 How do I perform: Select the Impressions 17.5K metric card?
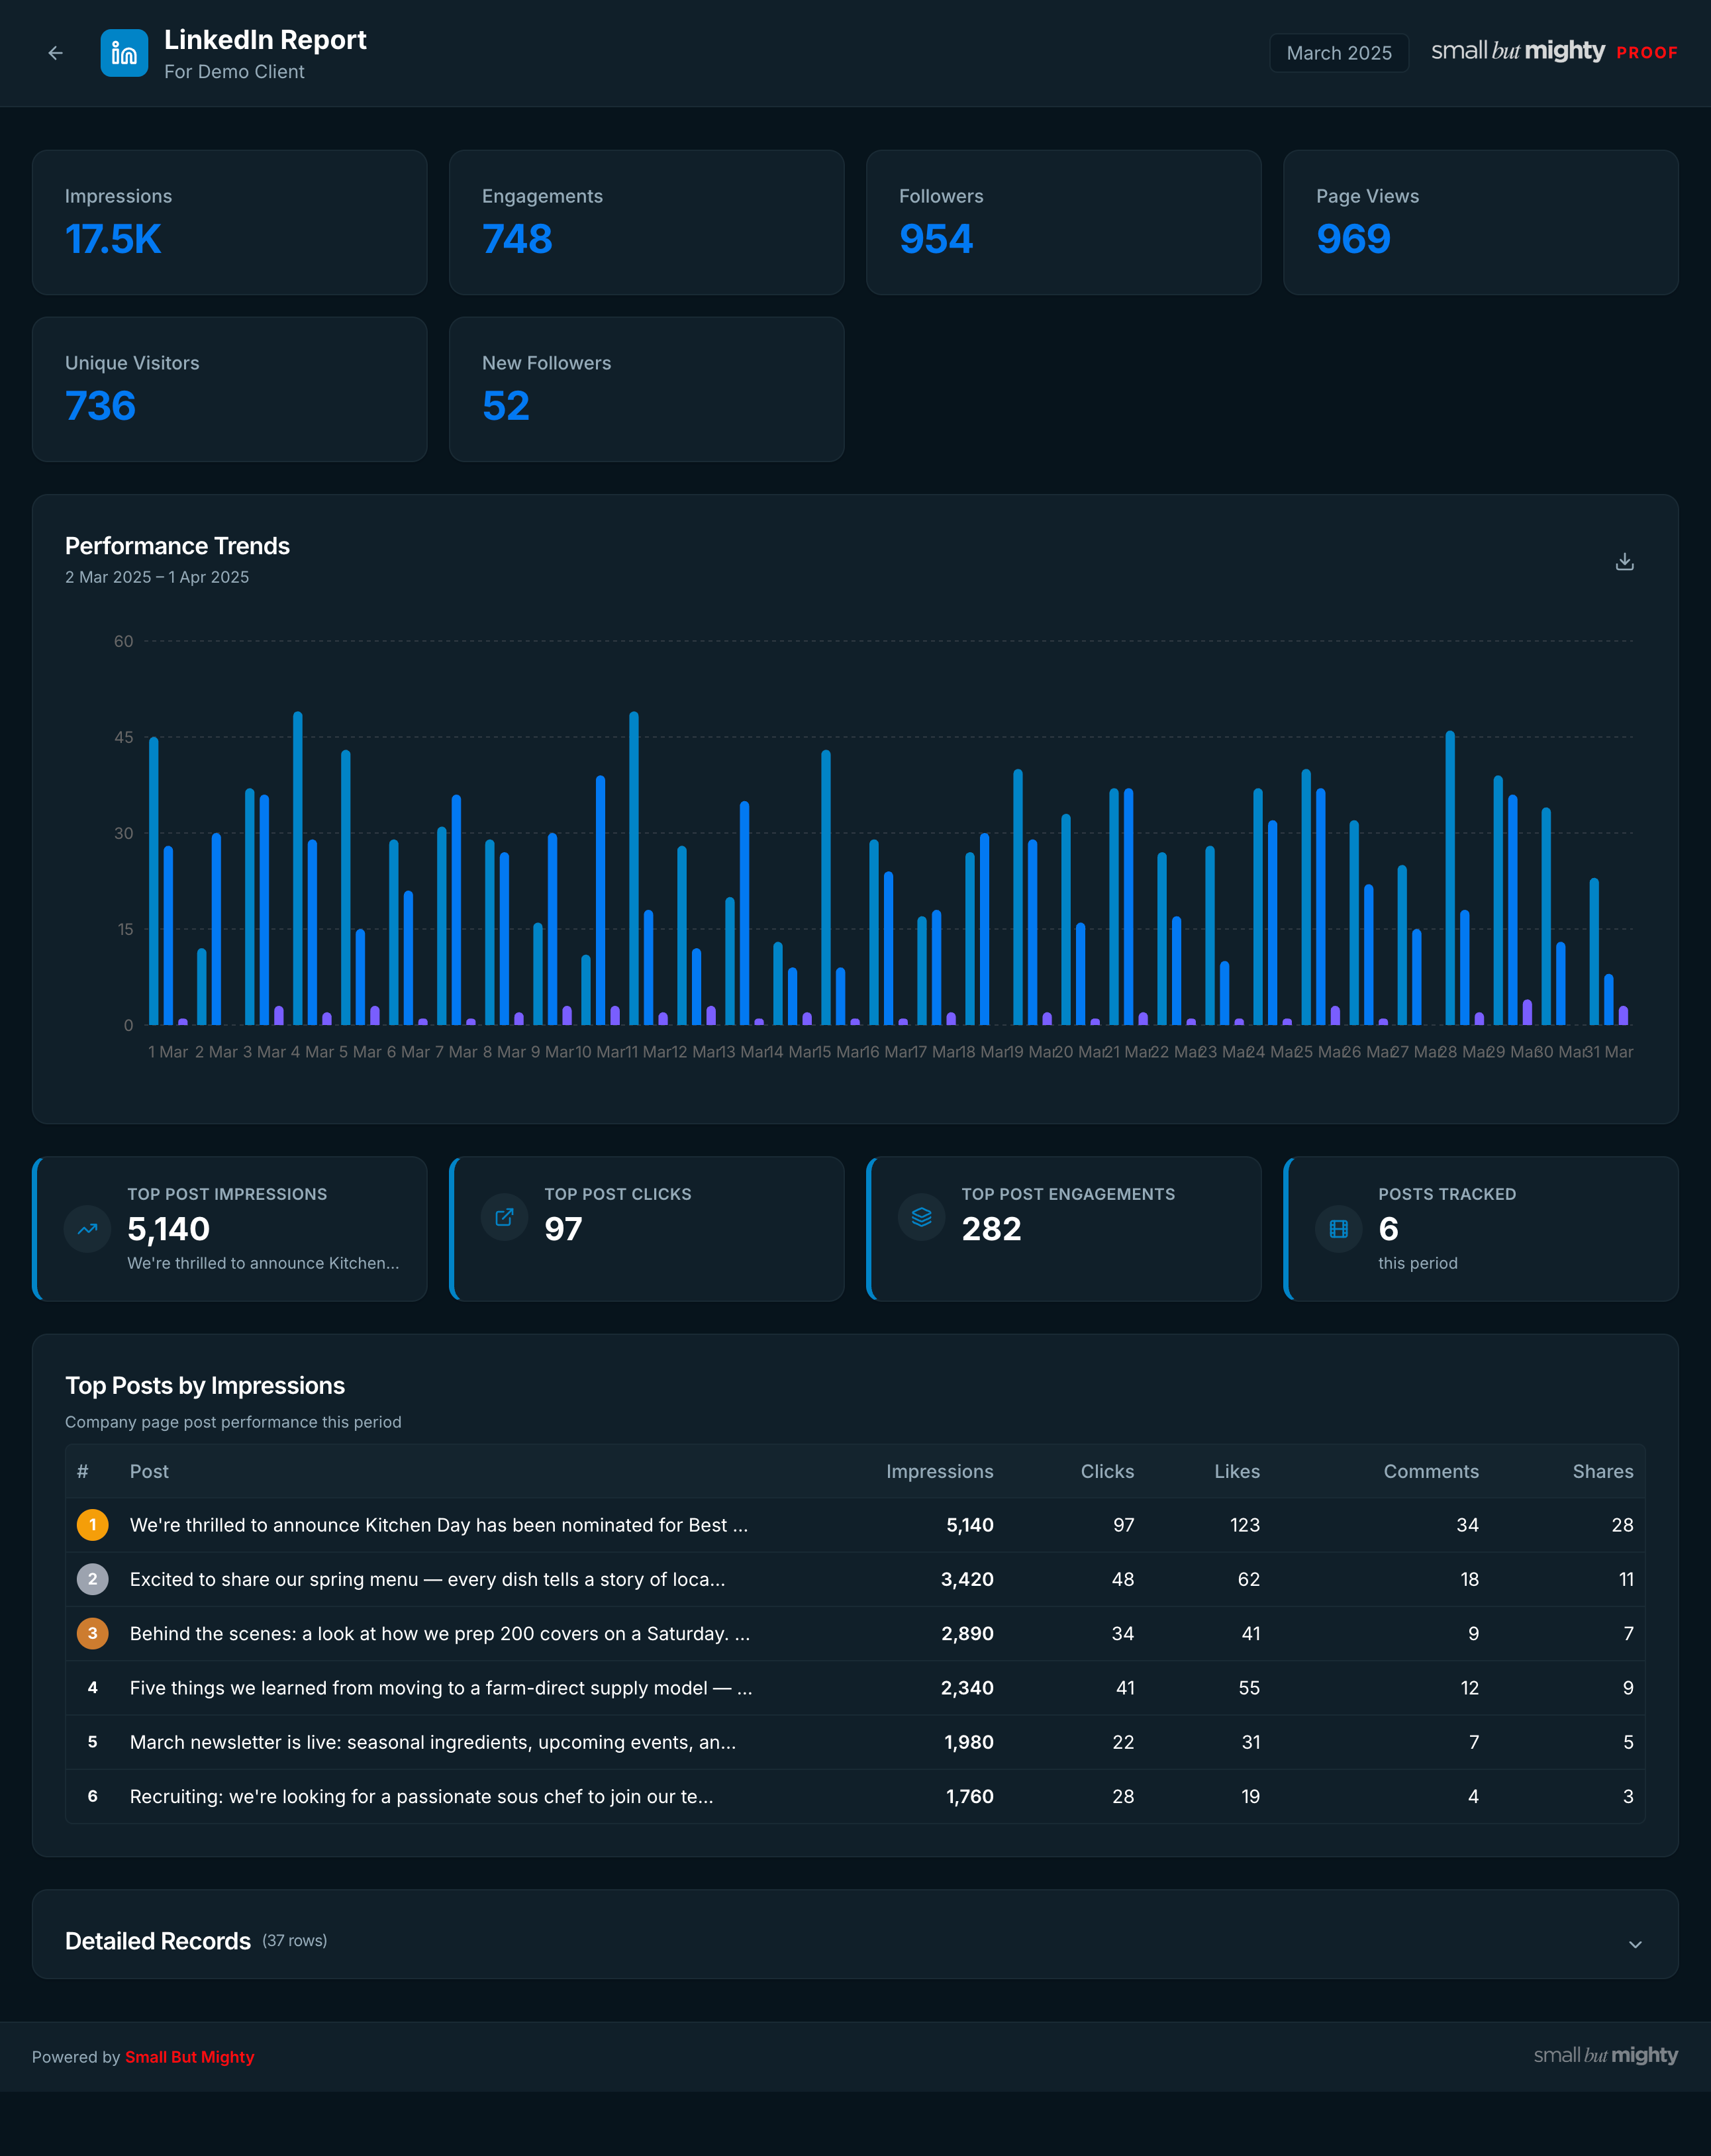click(230, 222)
